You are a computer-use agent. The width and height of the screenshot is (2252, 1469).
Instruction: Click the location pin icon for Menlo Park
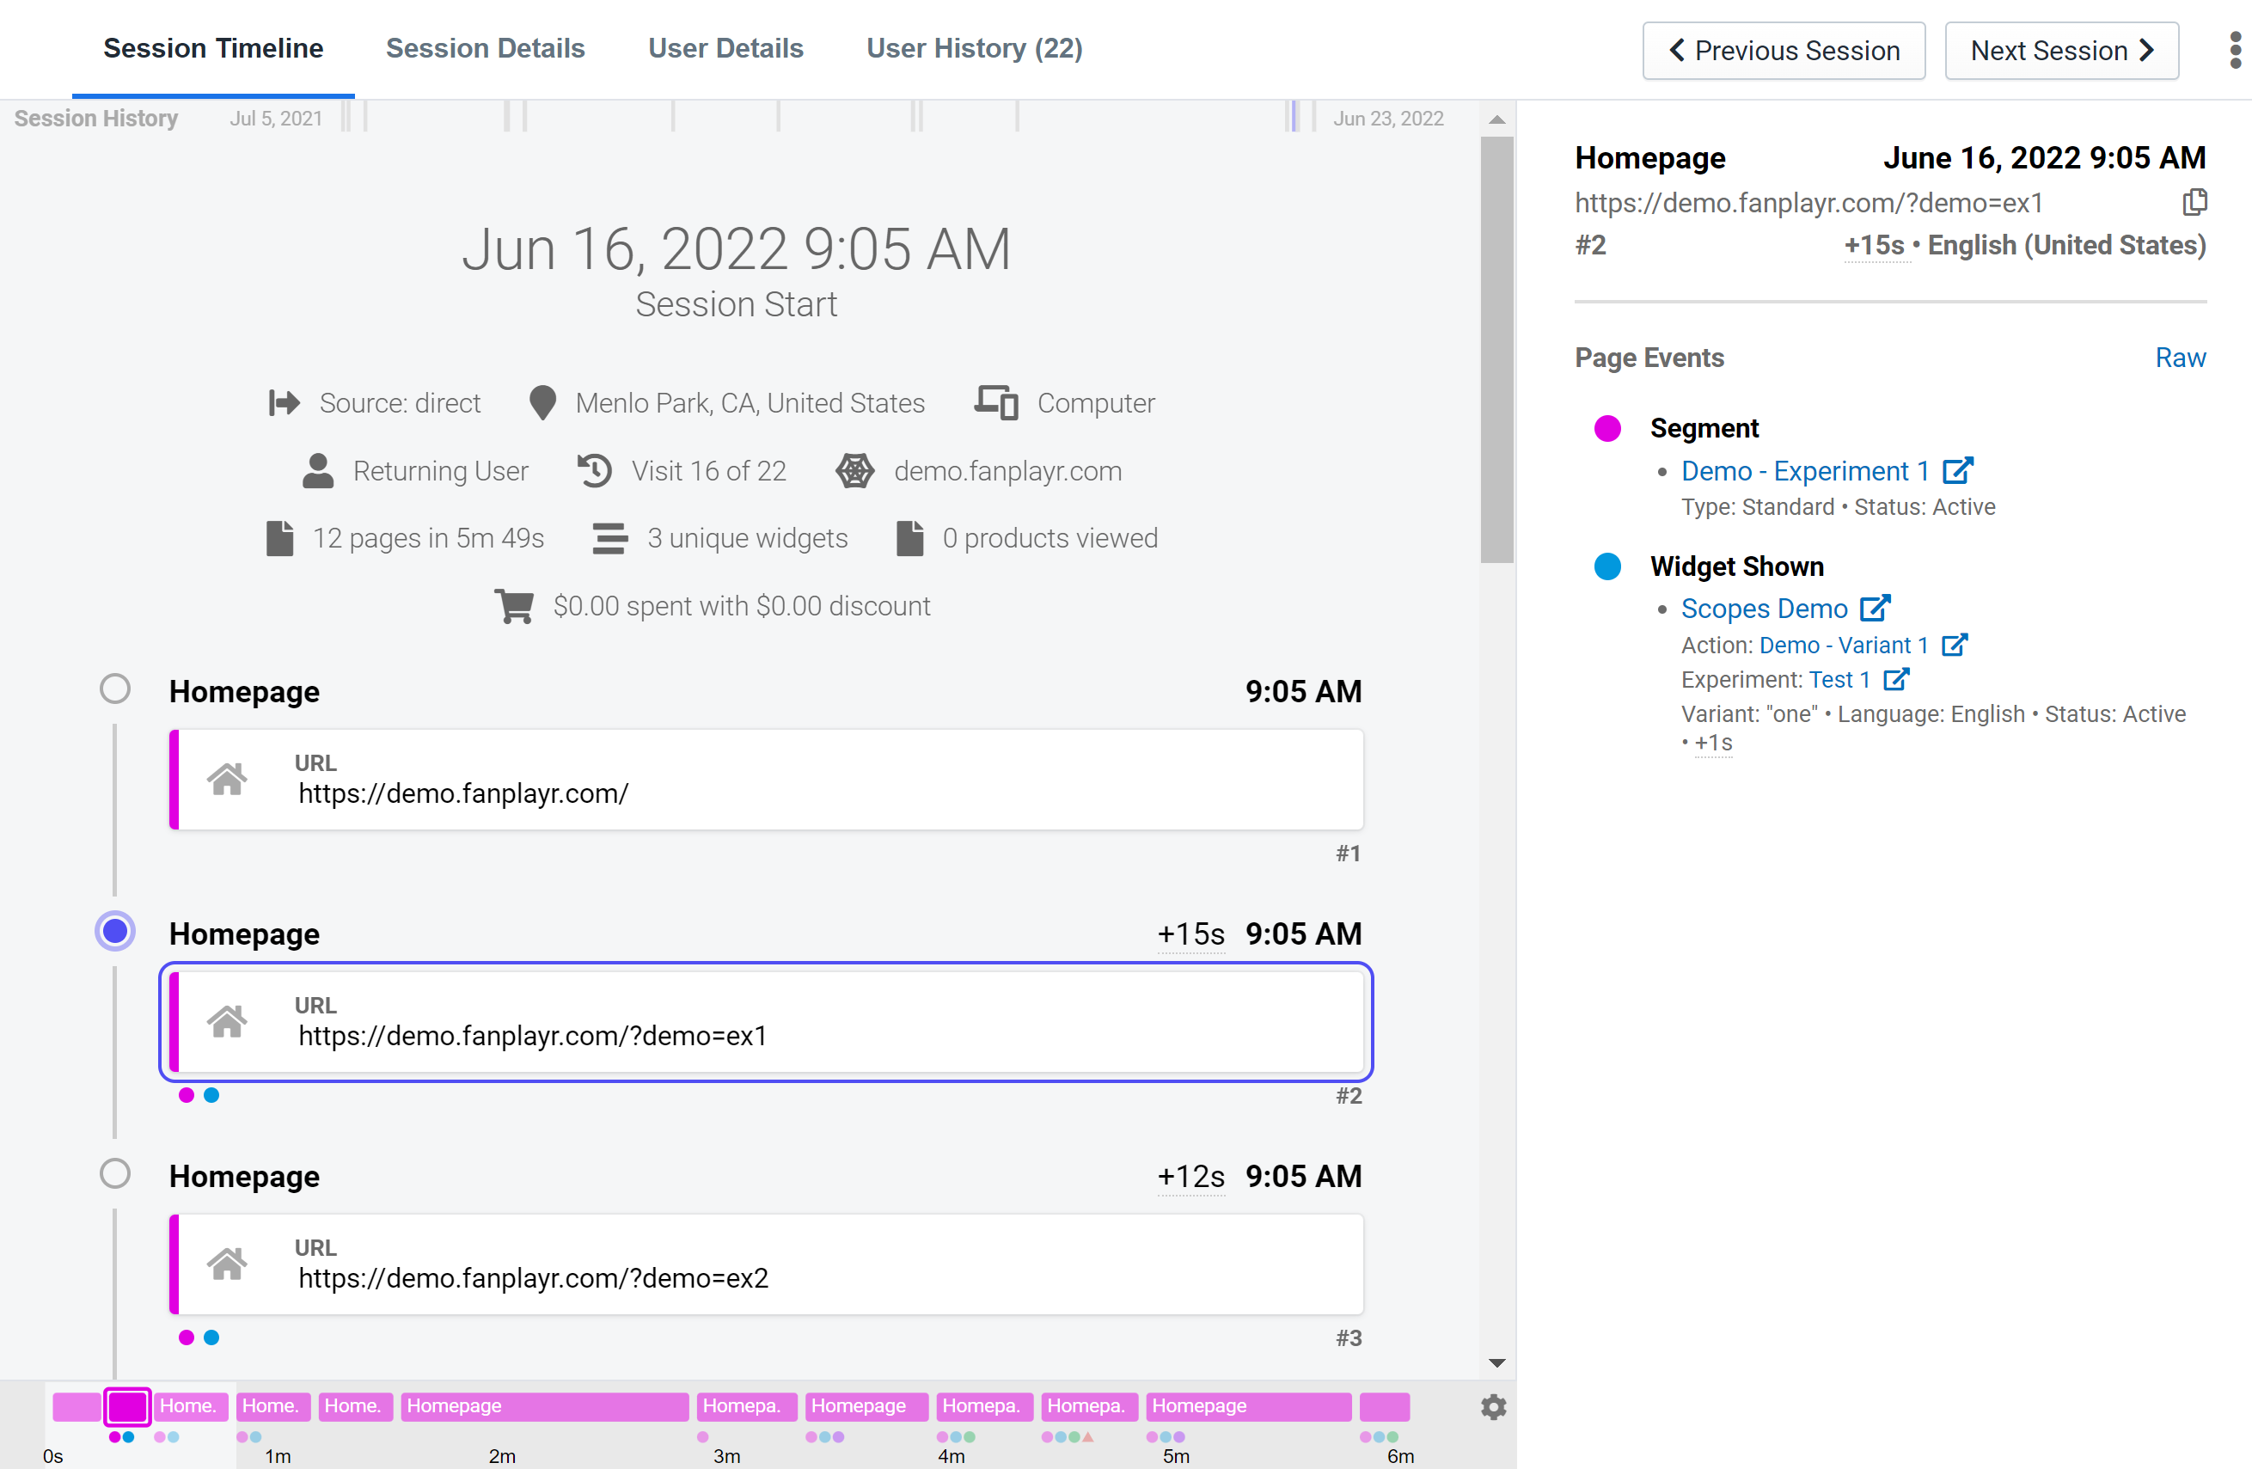(x=542, y=402)
